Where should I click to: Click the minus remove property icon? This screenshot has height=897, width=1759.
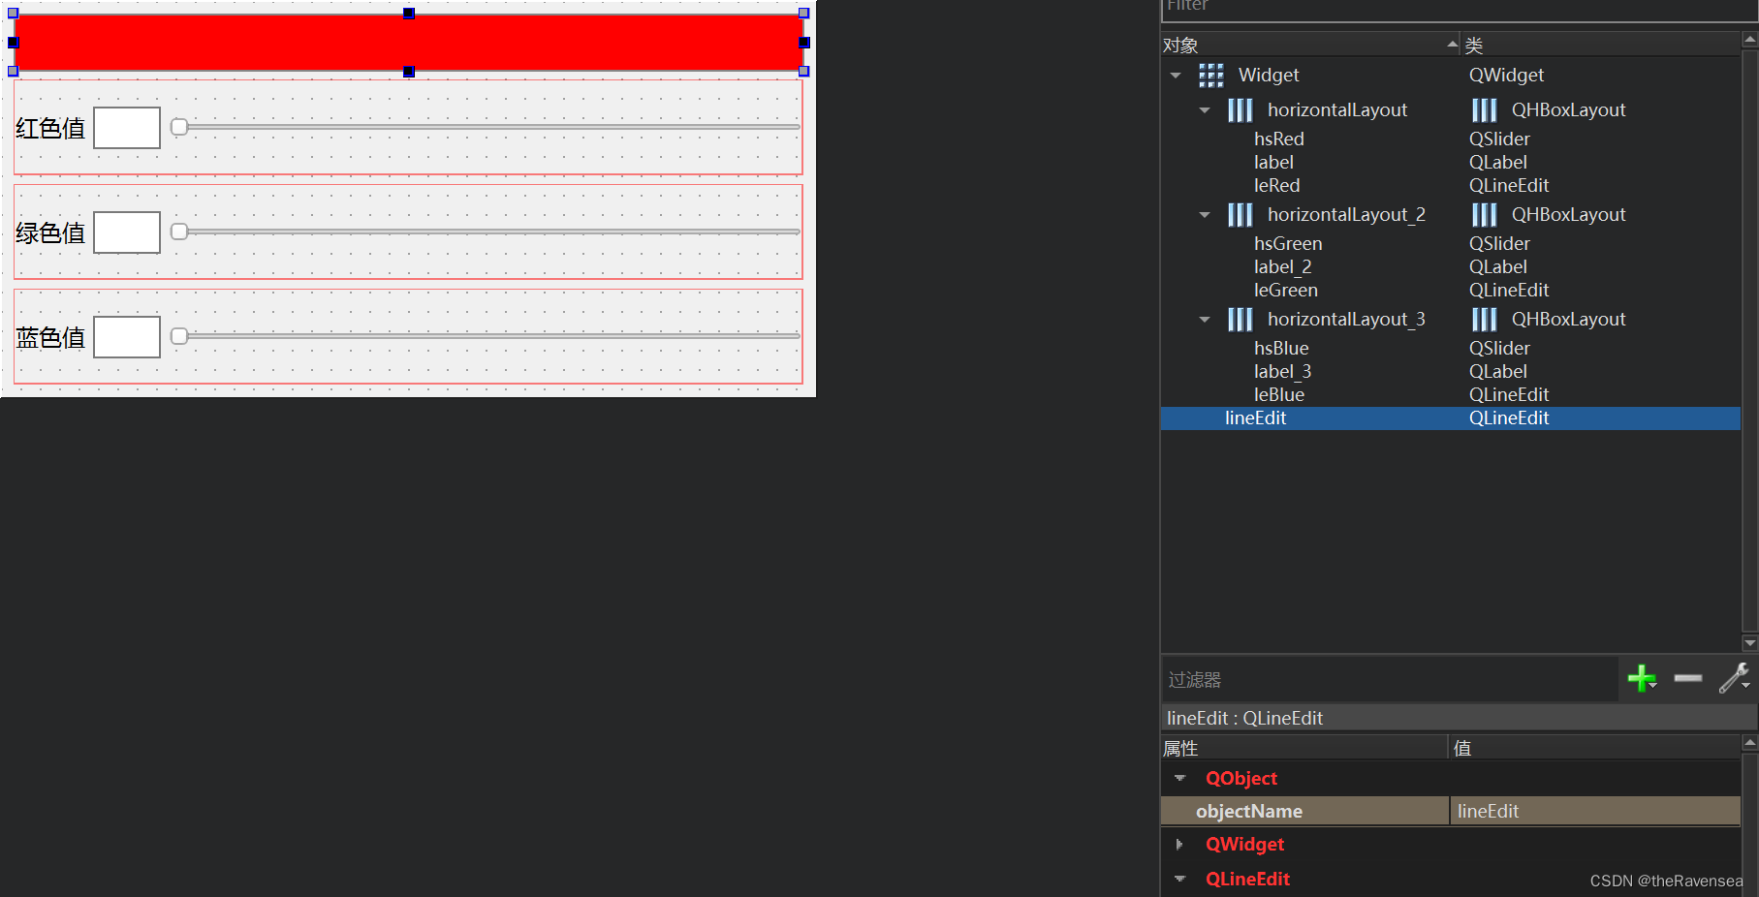1687,679
